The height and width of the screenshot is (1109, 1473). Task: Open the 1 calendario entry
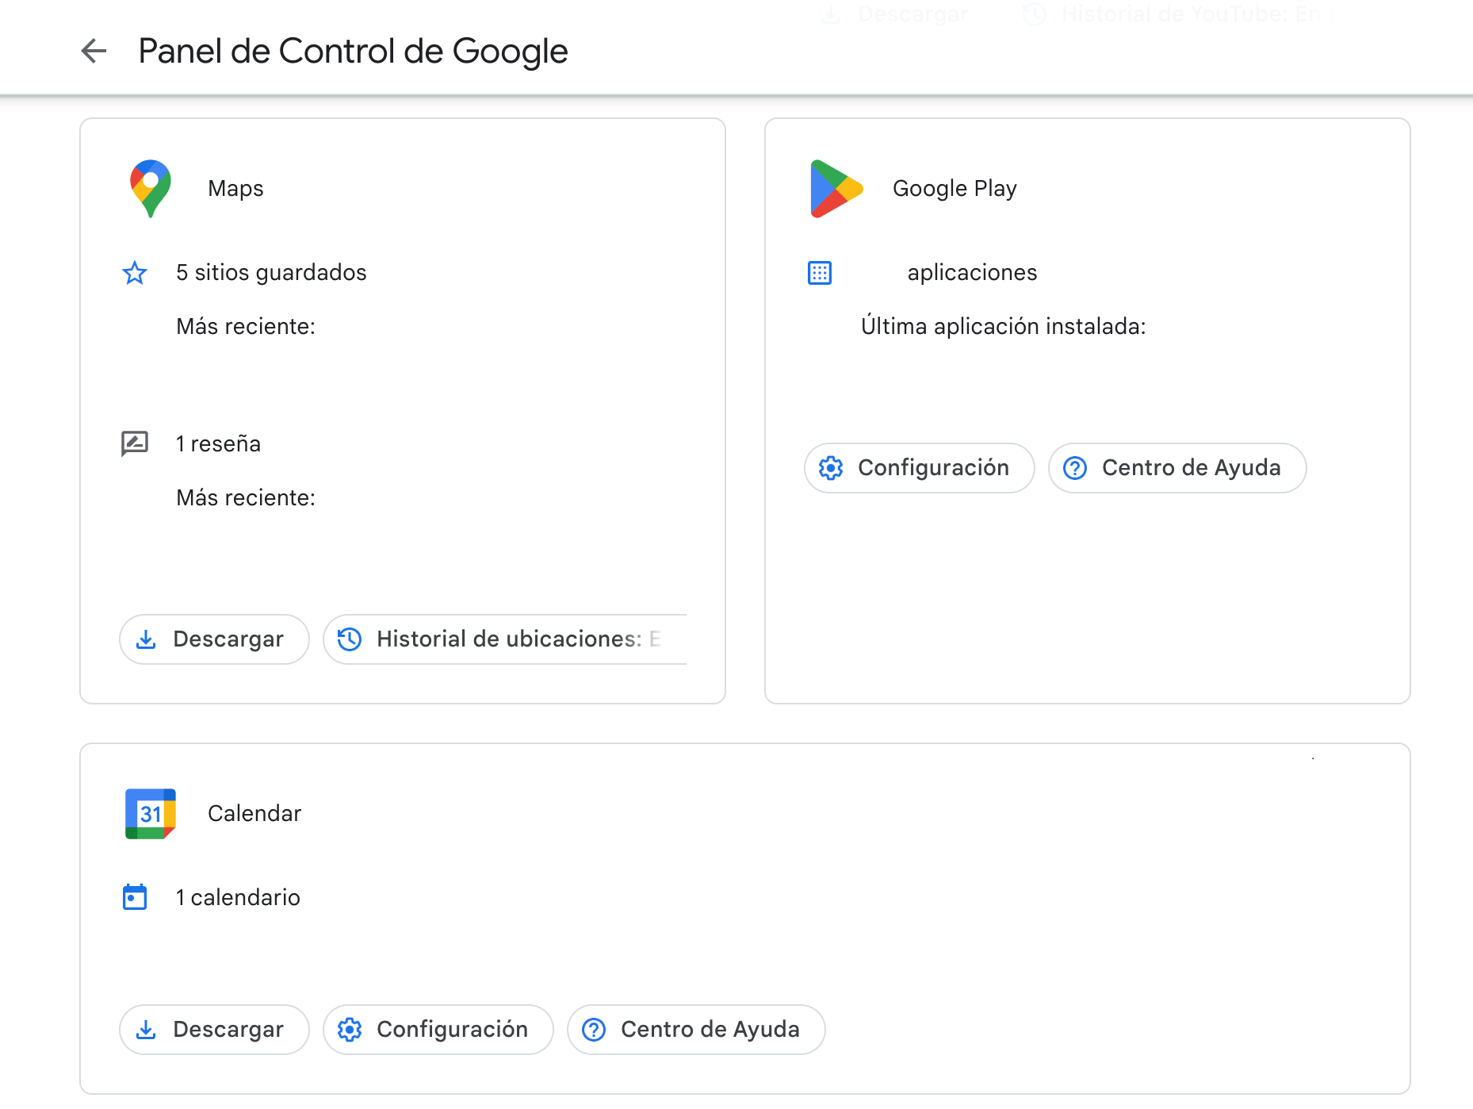(238, 897)
